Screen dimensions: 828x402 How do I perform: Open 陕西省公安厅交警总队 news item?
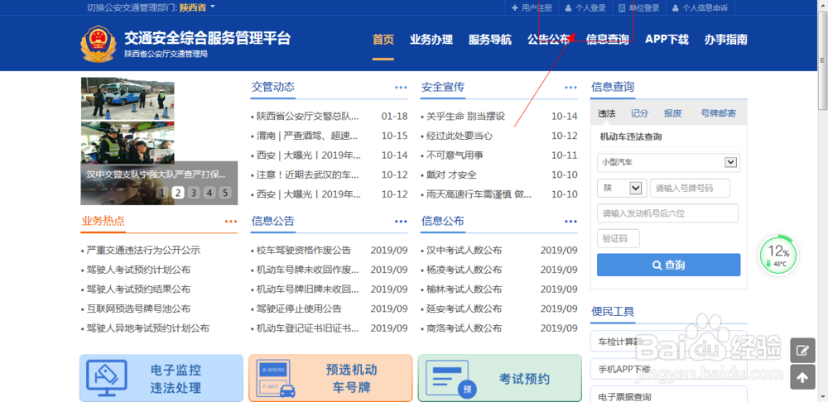pyautogui.click(x=308, y=116)
